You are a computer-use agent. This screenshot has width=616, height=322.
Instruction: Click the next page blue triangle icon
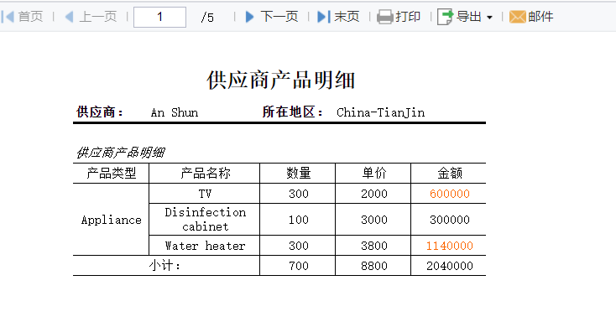click(249, 17)
